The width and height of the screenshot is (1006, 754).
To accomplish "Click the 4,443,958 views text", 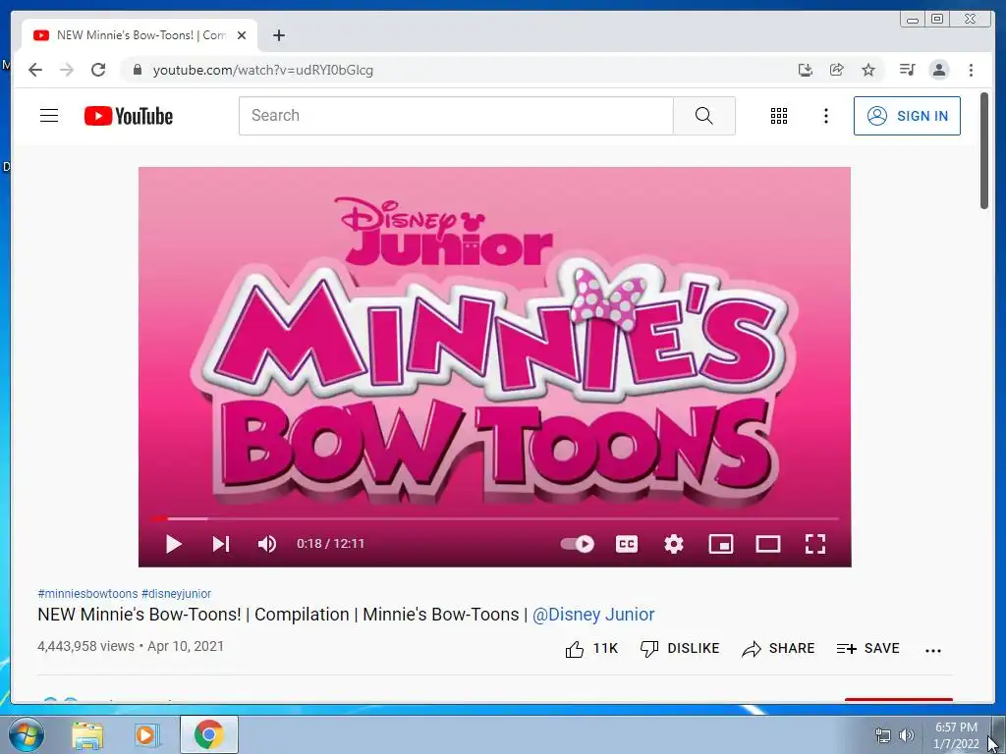I will click(86, 646).
